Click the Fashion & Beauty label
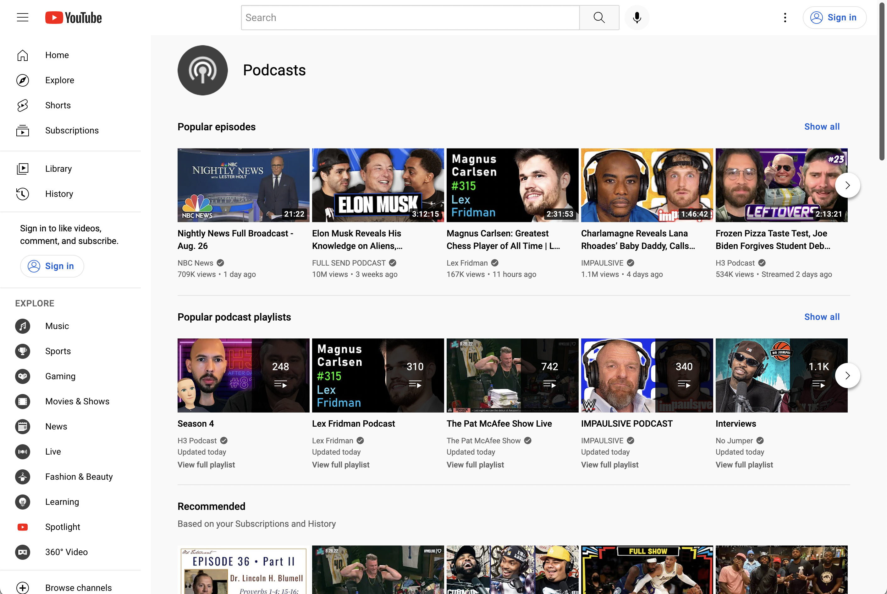The width and height of the screenshot is (887, 594). pyautogui.click(x=79, y=477)
